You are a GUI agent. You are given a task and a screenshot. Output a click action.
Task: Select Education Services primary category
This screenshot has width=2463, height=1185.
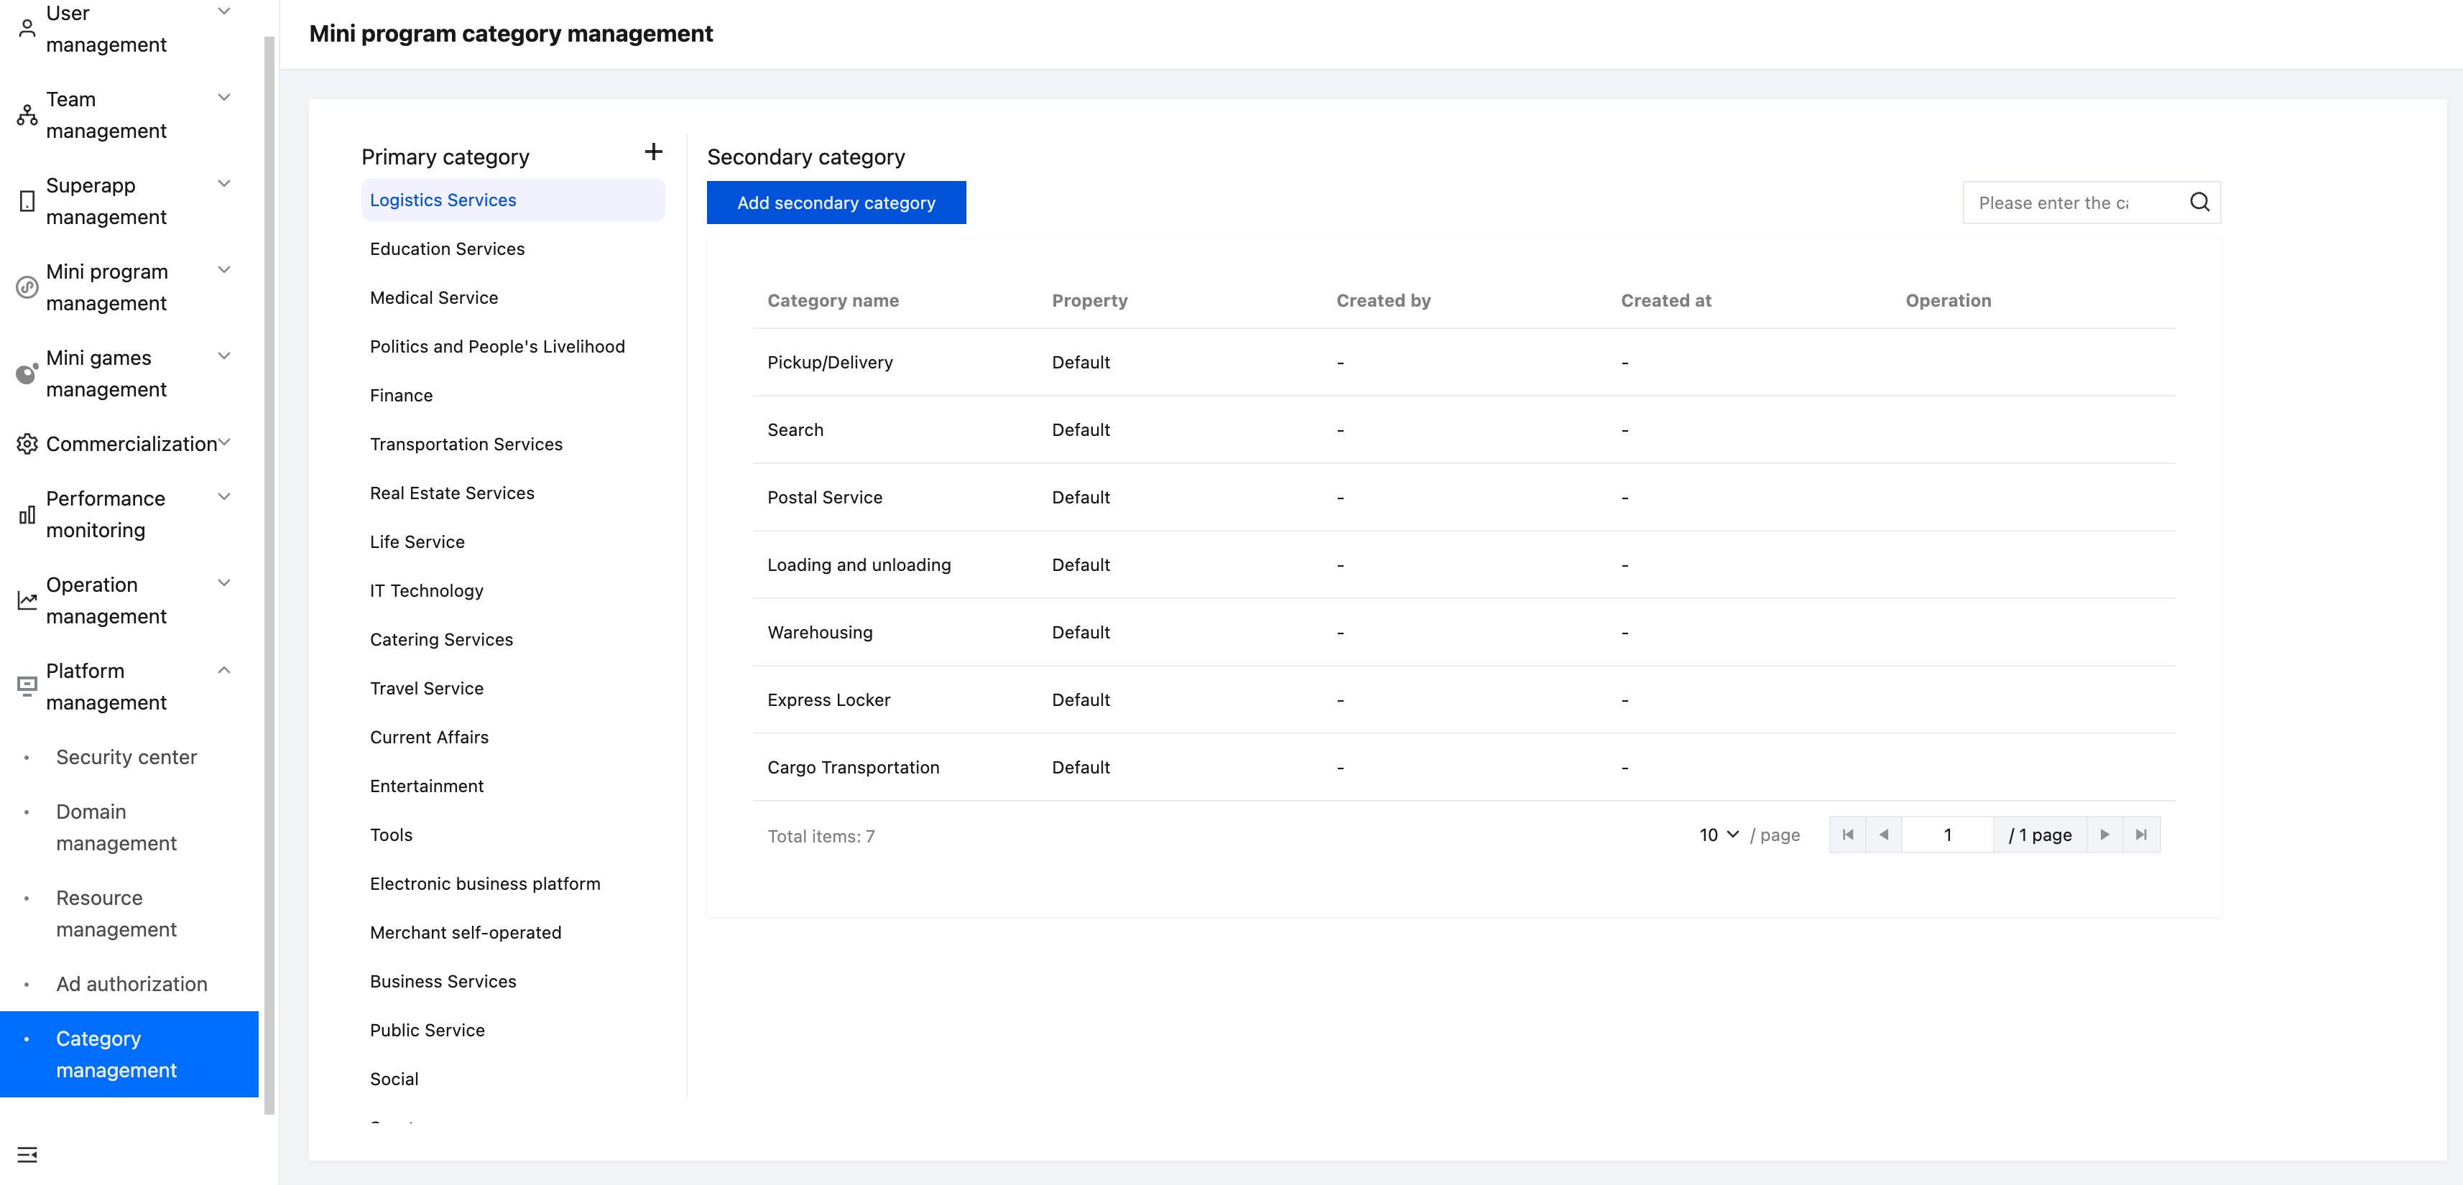(446, 248)
